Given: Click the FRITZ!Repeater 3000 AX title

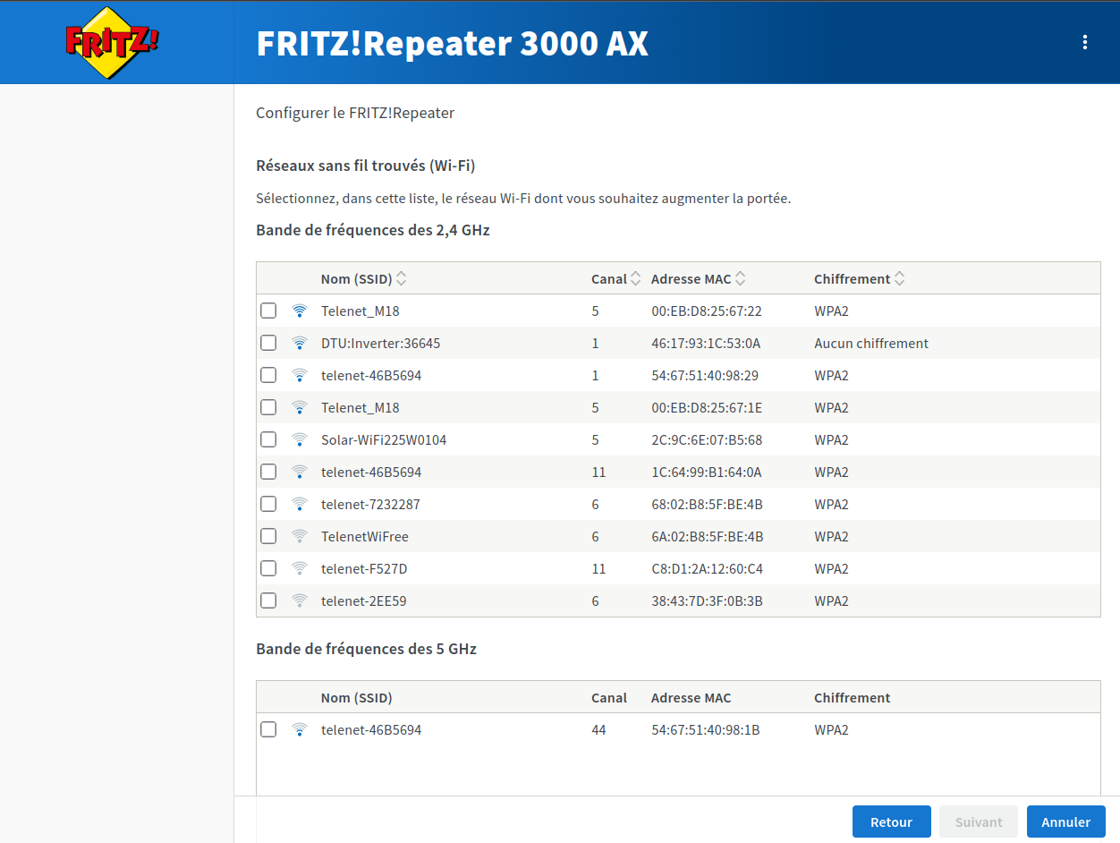Looking at the screenshot, I should (452, 43).
